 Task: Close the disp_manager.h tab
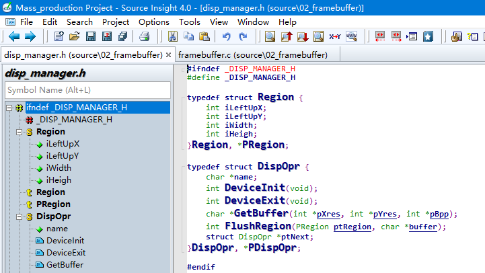point(169,55)
